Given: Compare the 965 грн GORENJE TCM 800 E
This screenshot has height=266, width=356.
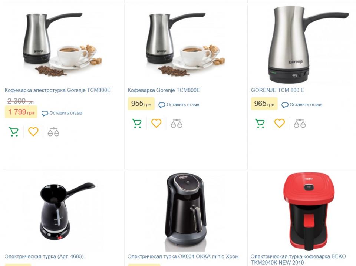Looking at the screenshot, I should [300, 124].
